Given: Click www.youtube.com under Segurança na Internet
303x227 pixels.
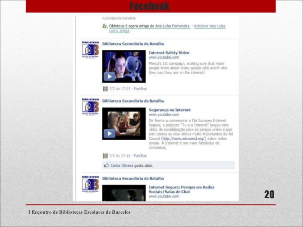Looking at the screenshot, I should pos(164,115).
